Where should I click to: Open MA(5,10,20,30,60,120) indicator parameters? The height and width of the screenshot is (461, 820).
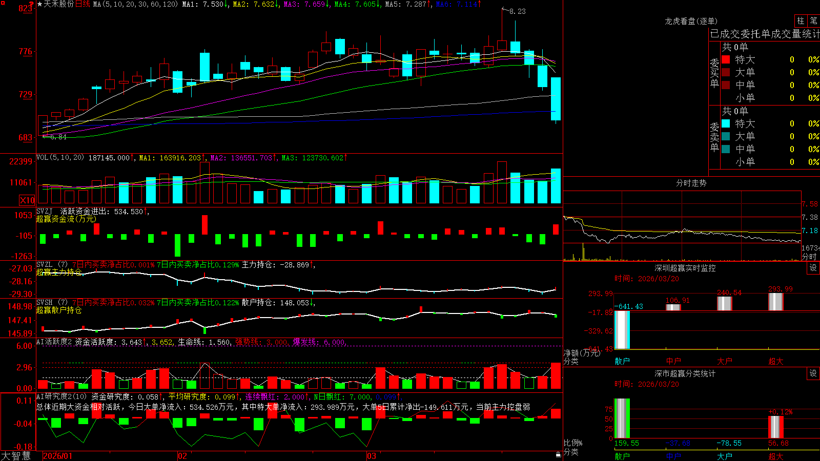pyautogui.click(x=135, y=4)
